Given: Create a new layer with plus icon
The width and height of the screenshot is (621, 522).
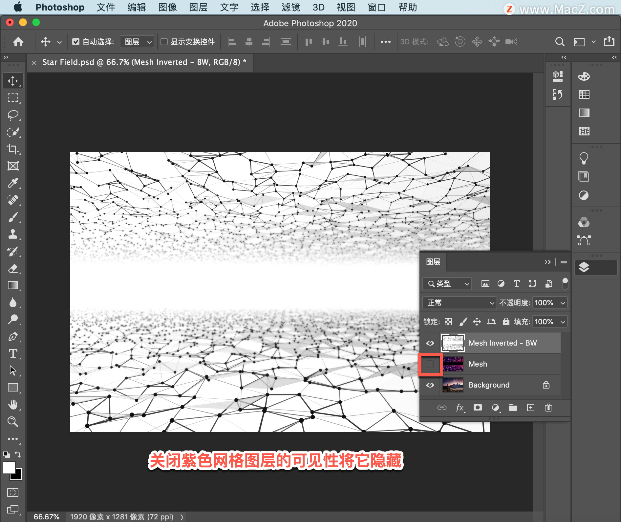Looking at the screenshot, I should [x=530, y=408].
